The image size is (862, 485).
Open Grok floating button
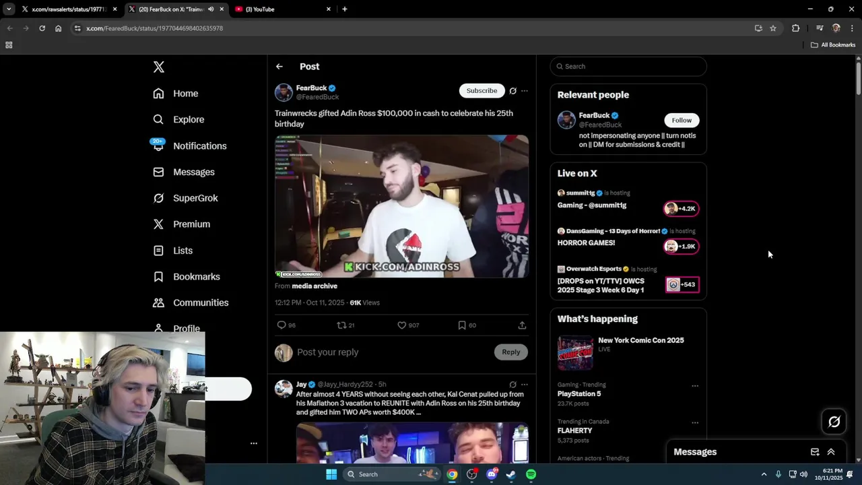pos(834,422)
